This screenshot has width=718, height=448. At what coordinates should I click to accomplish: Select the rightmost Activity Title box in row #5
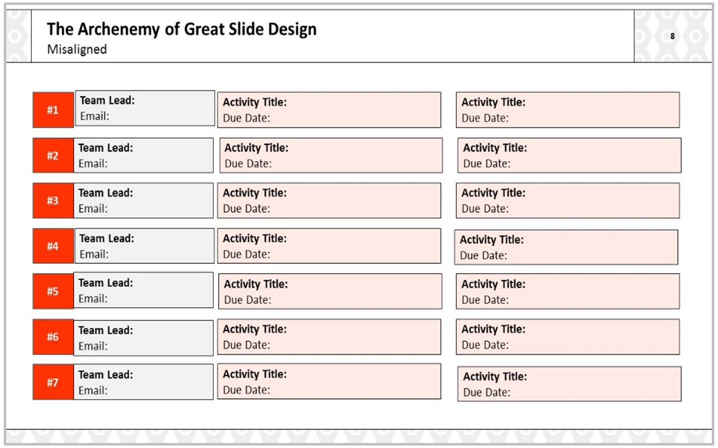click(x=568, y=291)
